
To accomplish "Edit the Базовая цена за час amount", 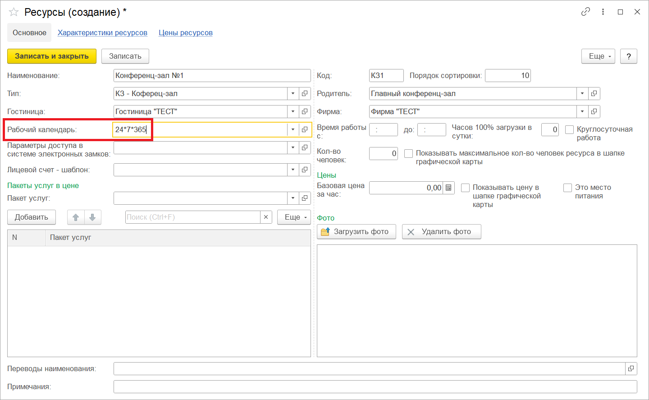I will pyautogui.click(x=406, y=188).
